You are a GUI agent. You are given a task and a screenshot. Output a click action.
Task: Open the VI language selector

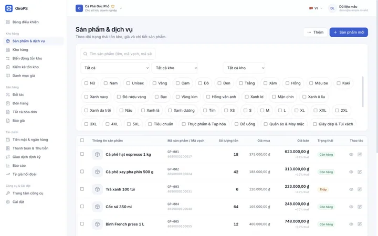pyautogui.click(x=316, y=8)
